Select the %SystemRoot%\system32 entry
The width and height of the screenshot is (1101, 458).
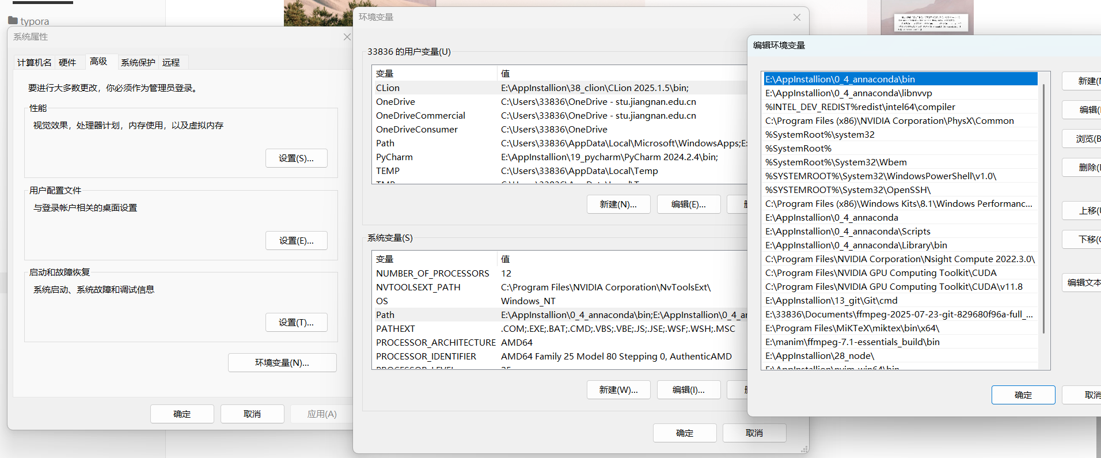(900, 134)
